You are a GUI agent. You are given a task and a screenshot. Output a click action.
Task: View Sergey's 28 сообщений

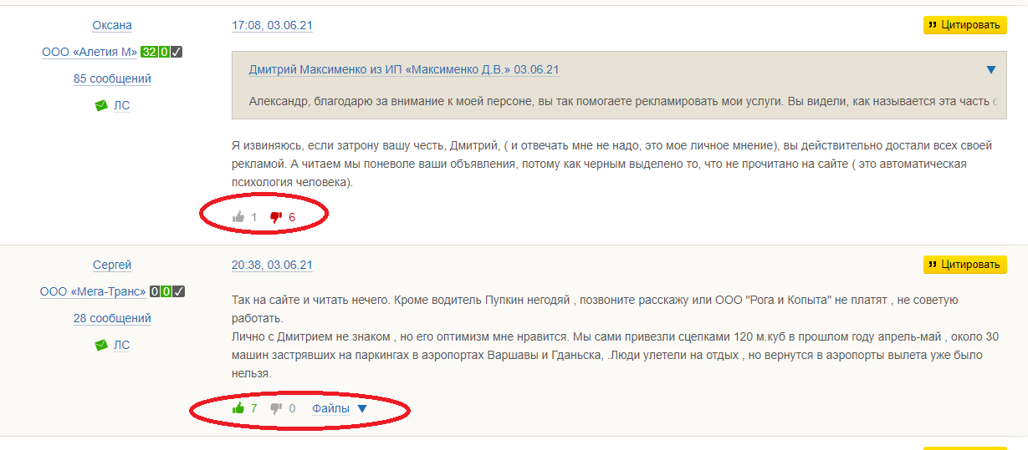tap(112, 319)
